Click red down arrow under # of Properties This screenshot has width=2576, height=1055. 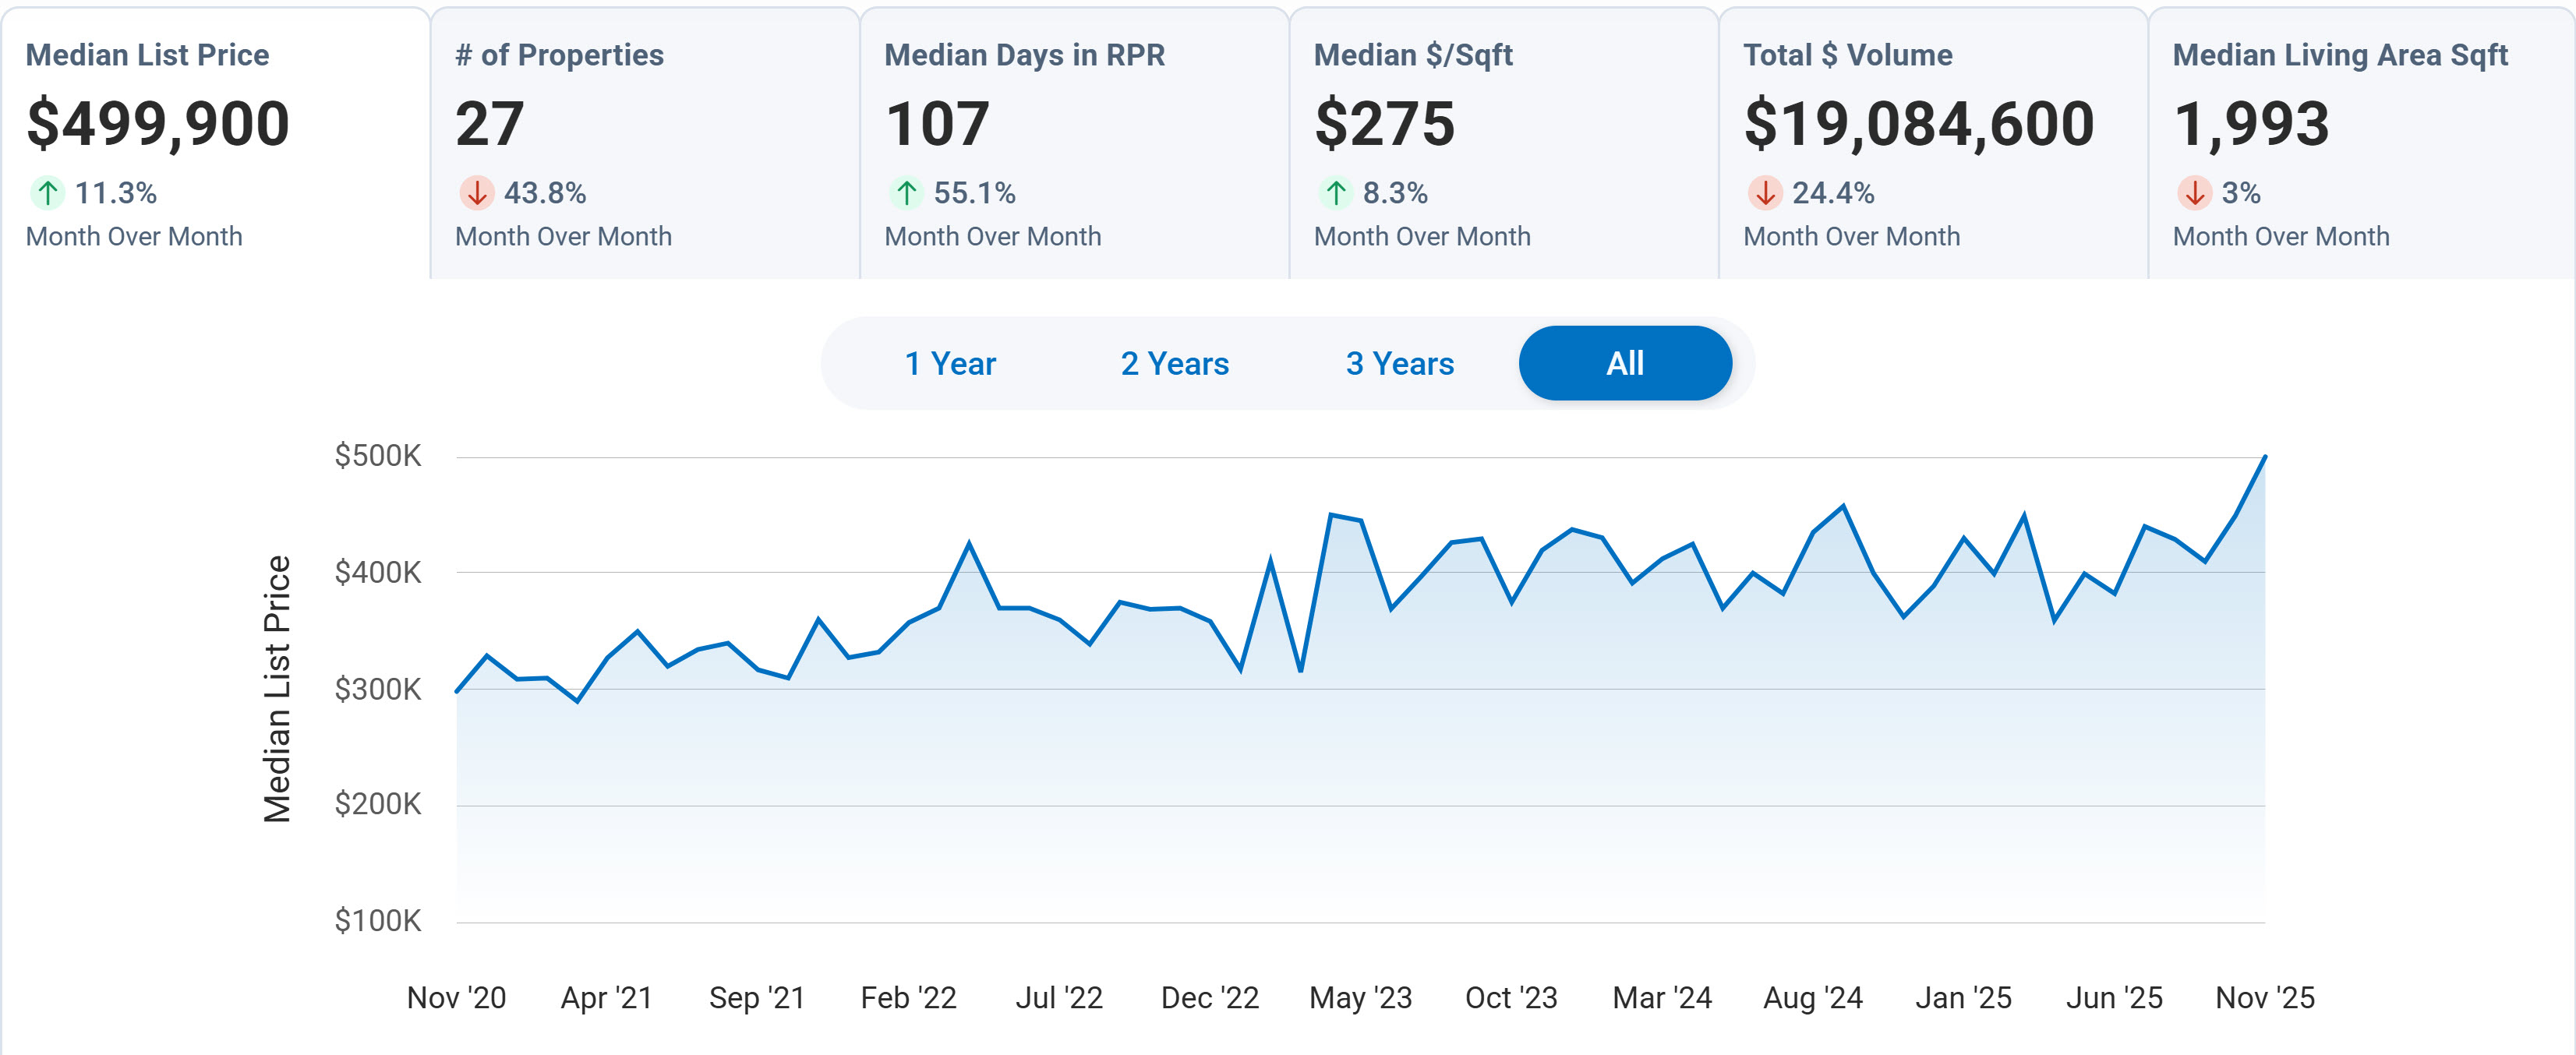(x=477, y=192)
